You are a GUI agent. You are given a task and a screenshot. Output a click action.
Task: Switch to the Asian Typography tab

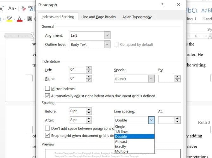137,17
